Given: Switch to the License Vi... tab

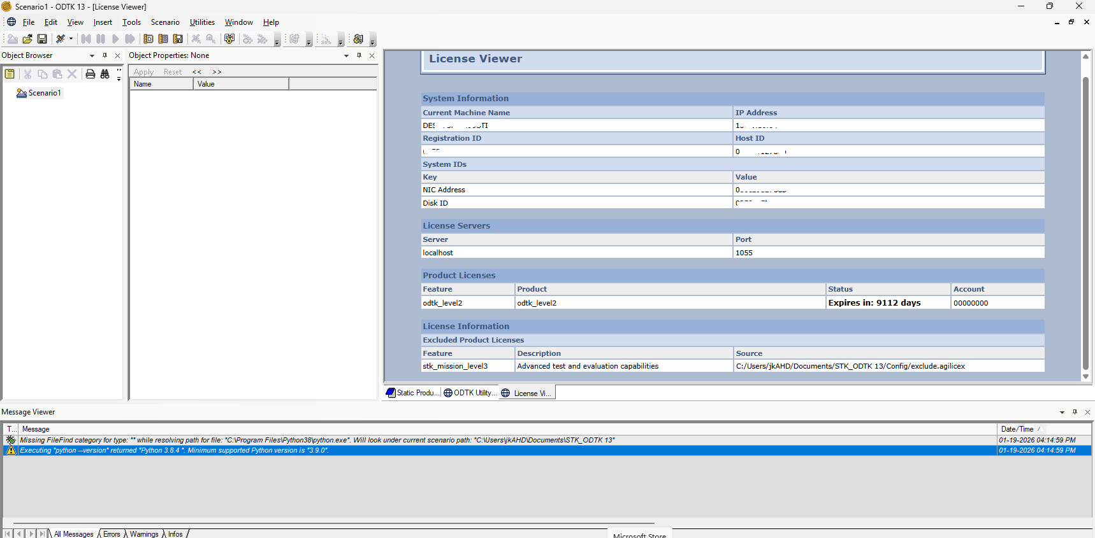Looking at the screenshot, I should coord(527,393).
